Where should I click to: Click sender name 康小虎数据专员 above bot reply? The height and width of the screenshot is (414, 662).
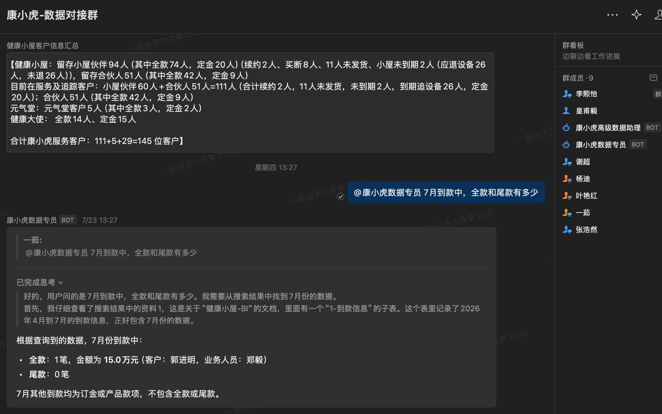click(x=32, y=220)
